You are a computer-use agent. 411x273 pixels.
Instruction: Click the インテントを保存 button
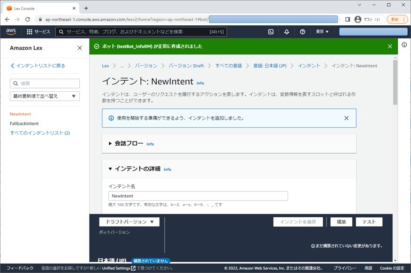coord(298,222)
